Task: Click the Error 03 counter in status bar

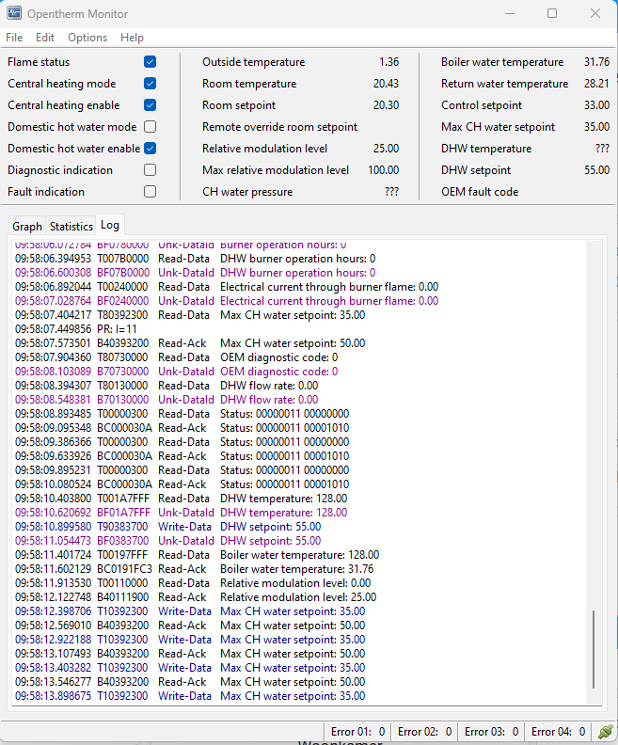Action: (x=491, y=732)
